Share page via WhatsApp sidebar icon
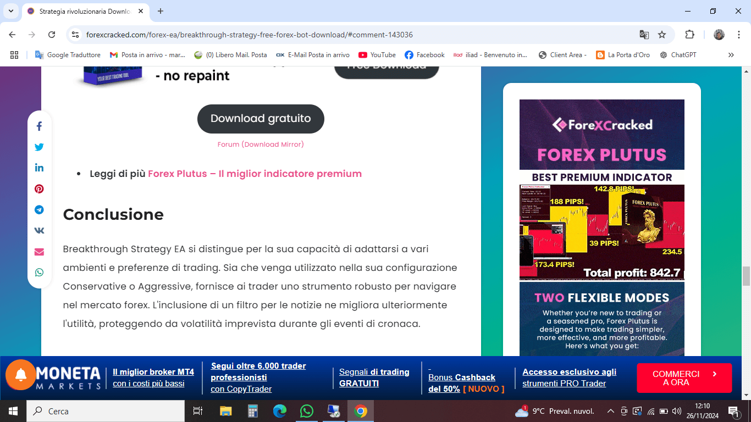The width and height of the screenshot is (751, 422). point(39,273)
